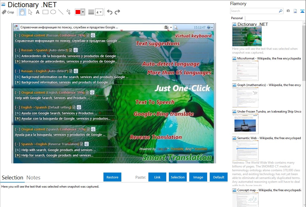
Task: Open the Concept map snapshot thumbnail
Action: coord(245,200)
